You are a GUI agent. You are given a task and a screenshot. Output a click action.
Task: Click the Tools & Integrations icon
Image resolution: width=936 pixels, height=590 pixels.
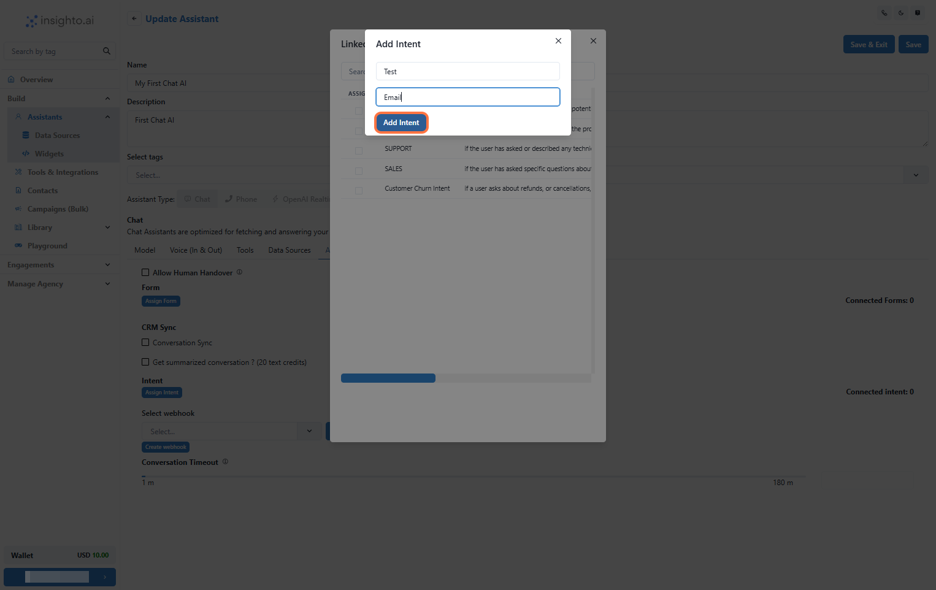(18, 172)
